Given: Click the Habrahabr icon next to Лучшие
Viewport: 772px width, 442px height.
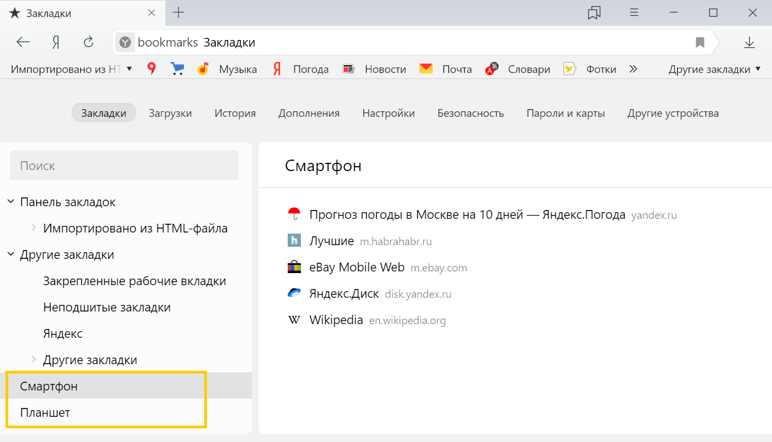Looking at the screenshot, I should pos(294,241).
